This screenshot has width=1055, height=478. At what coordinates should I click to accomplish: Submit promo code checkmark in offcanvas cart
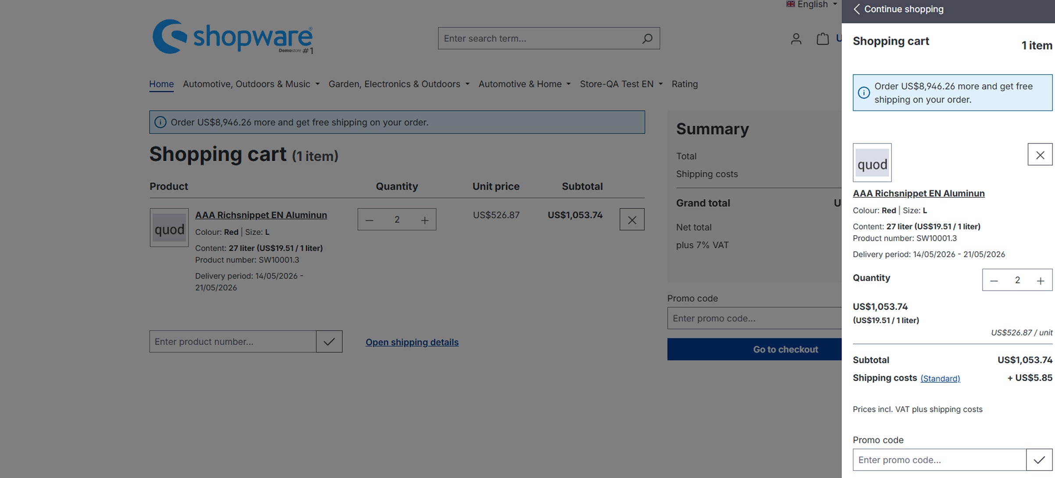coord(1039,460)
